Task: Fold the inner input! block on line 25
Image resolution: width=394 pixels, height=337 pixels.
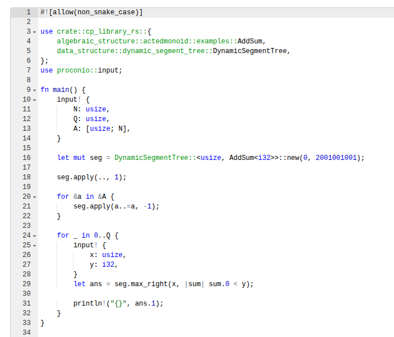Action: [x=35, y=246]
